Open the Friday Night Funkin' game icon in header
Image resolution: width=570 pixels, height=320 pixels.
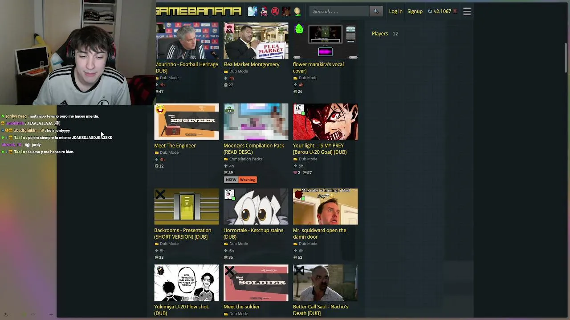point(264,11)
